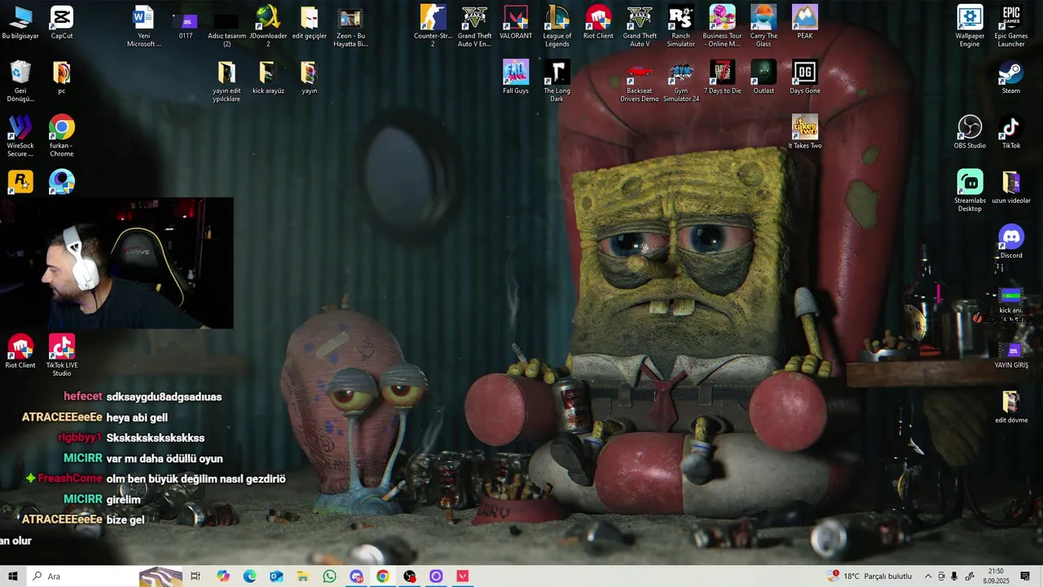This screenshot has height=587, width=1043.
Task: Open Microsoft Edge from taskbar
Action: pyautogui.click(x=249, y=576)
